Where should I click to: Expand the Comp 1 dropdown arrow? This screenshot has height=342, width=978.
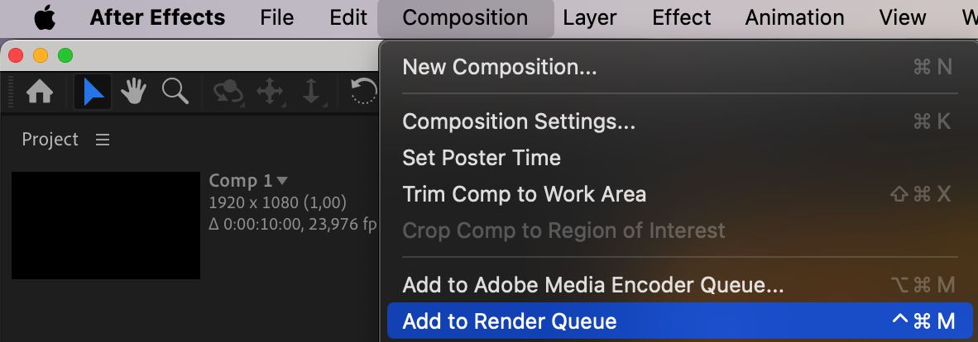point(282,181)
